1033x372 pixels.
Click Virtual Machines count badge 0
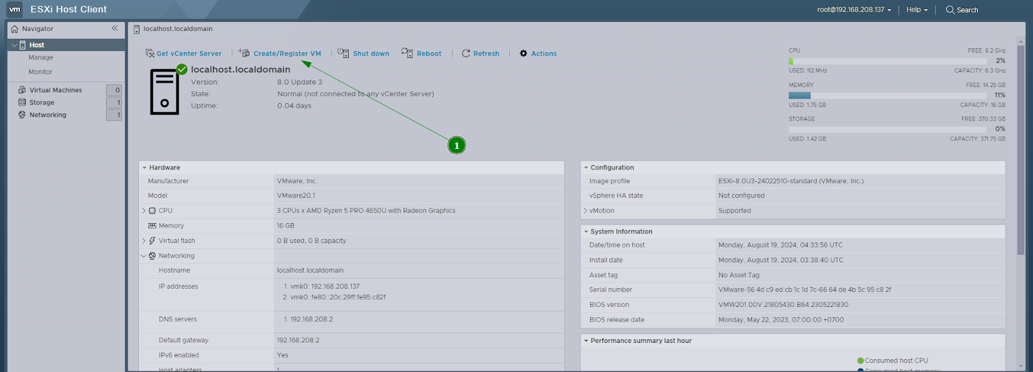click(114, 90)
